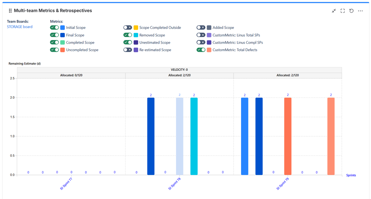
Task: Click the Allocated: 2/120 header above Sprint 79
Action: pos(287,75)
